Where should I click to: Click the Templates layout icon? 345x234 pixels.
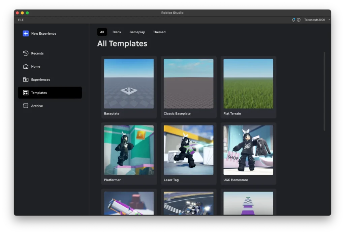click(26, 93)
